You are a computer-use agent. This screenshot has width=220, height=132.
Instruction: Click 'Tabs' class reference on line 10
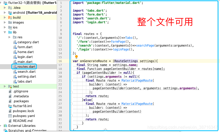129,38
